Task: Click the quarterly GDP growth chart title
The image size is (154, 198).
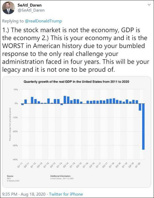Action: [x=76, y=82]
